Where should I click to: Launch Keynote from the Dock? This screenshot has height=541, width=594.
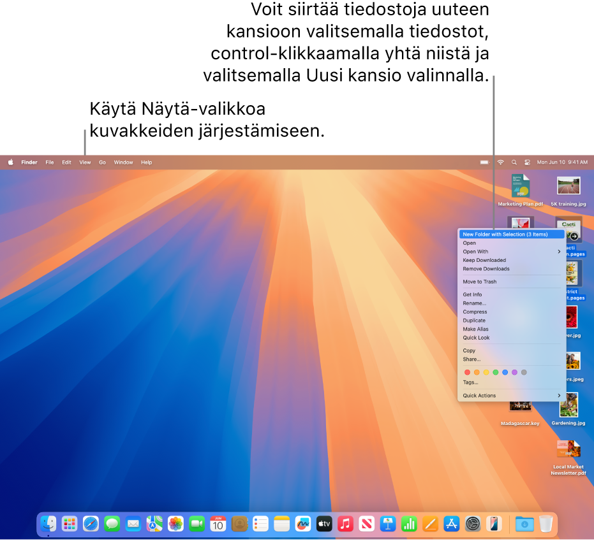388,524
